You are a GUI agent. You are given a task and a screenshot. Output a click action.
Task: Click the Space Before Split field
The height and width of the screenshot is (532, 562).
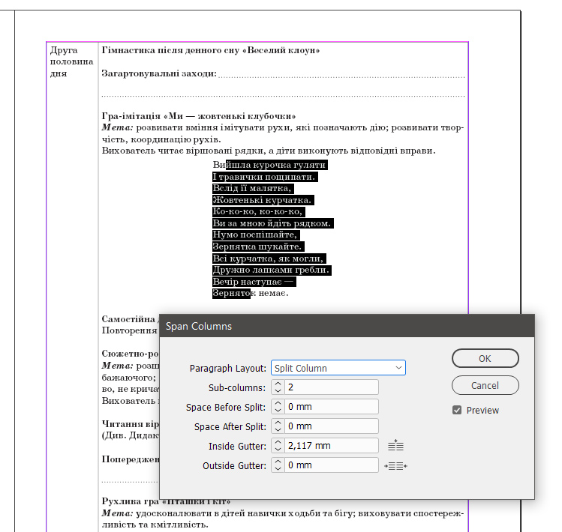click(331, 407)
